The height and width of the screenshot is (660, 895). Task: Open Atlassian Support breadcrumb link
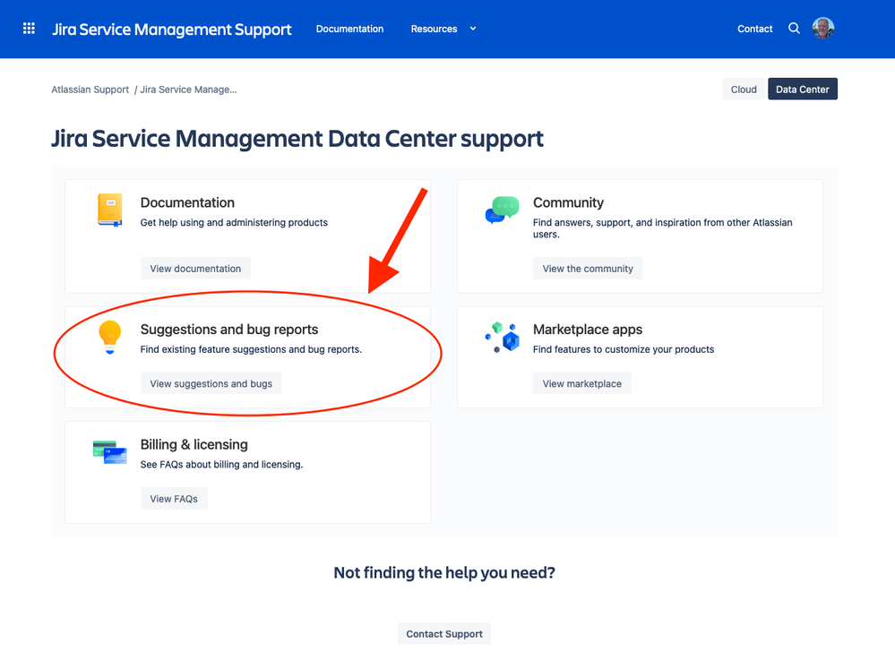tap(90, 90)
